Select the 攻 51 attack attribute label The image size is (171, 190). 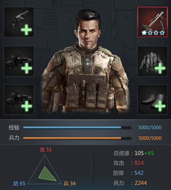[x=46, y=150]
